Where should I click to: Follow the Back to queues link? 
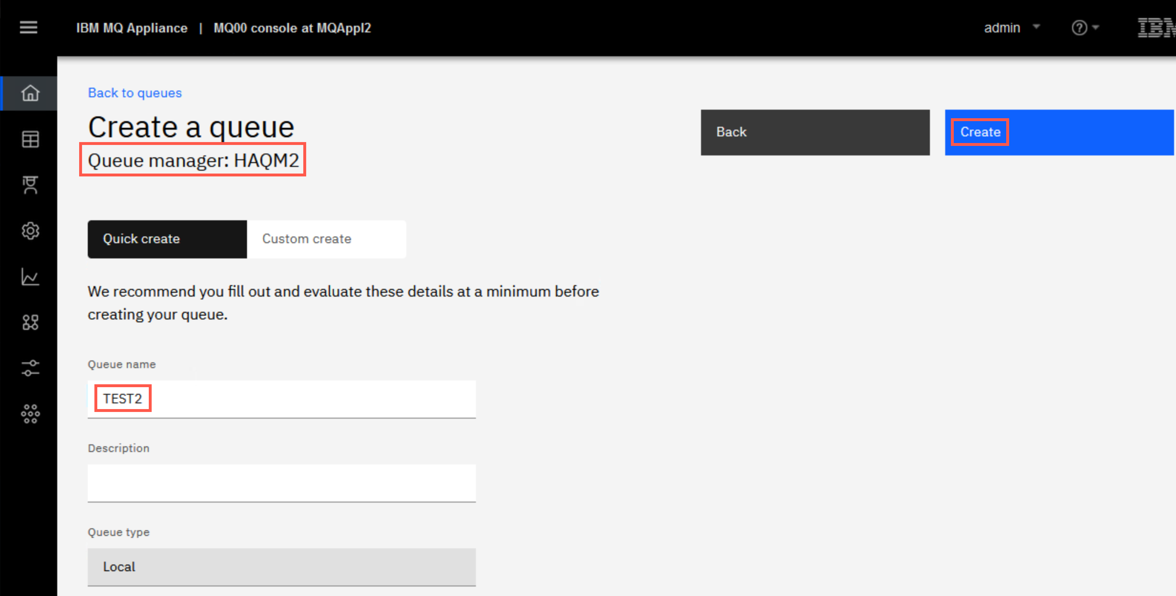(135, 92)
